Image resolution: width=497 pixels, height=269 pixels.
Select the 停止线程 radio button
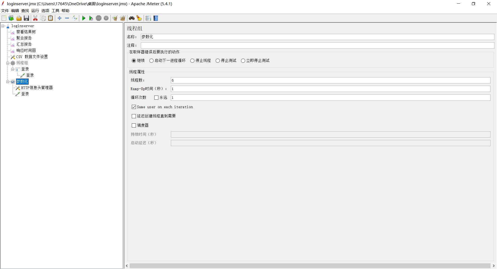click(192, 61)
